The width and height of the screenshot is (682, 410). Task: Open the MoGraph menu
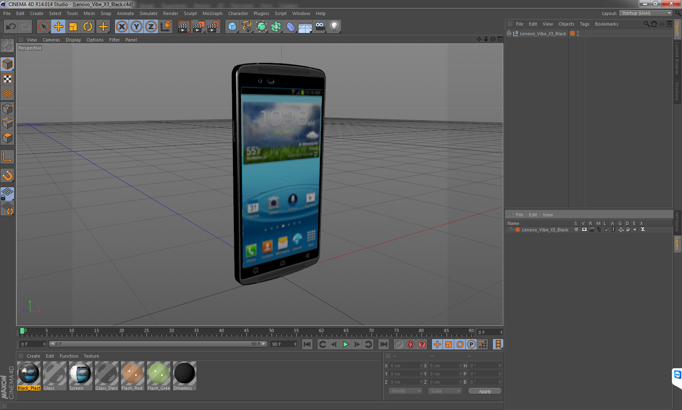212,13
